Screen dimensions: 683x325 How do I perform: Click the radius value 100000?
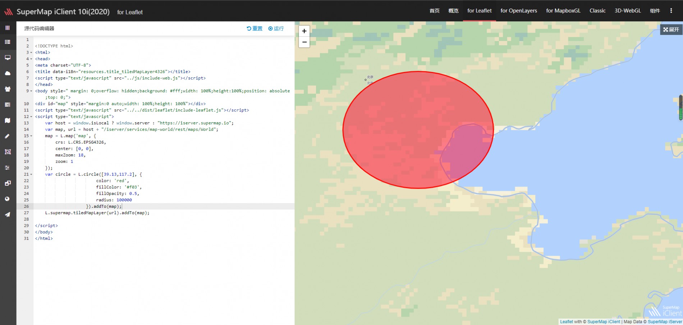pos(124,200)
